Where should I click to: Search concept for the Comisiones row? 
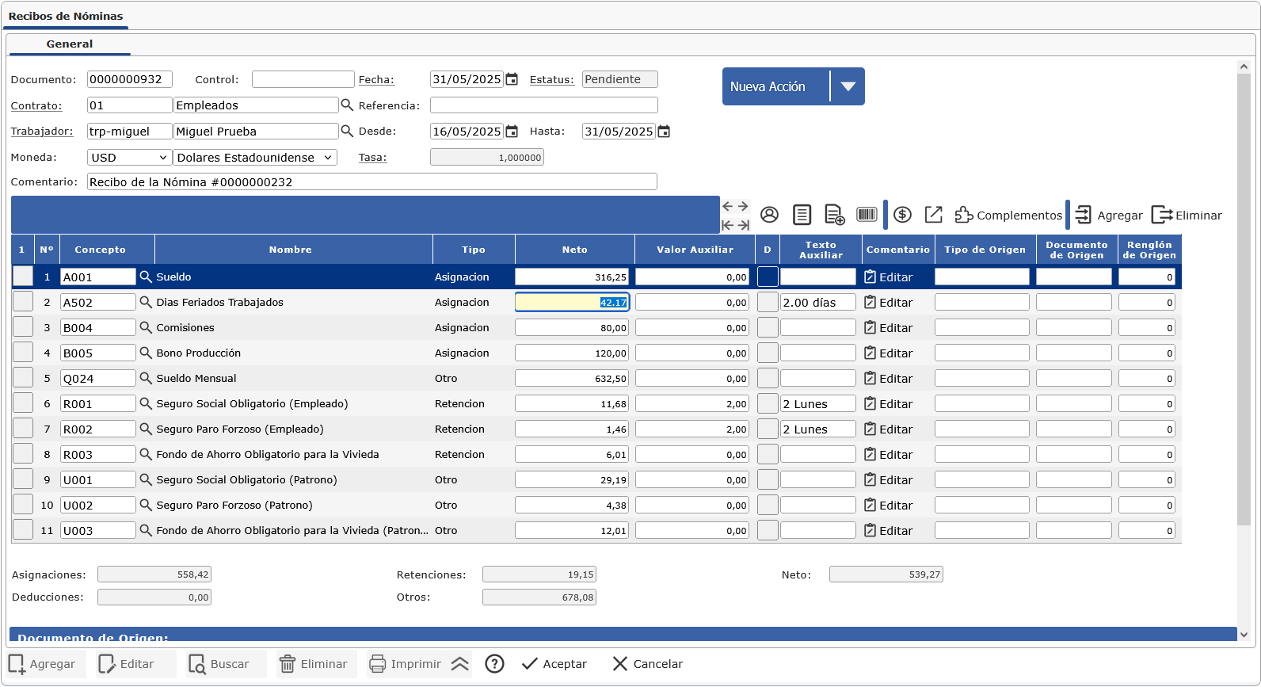[146, 327]
